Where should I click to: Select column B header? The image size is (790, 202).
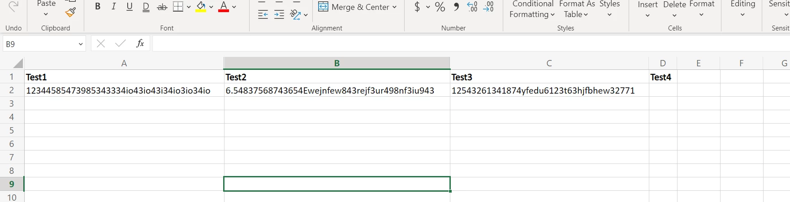337,63
